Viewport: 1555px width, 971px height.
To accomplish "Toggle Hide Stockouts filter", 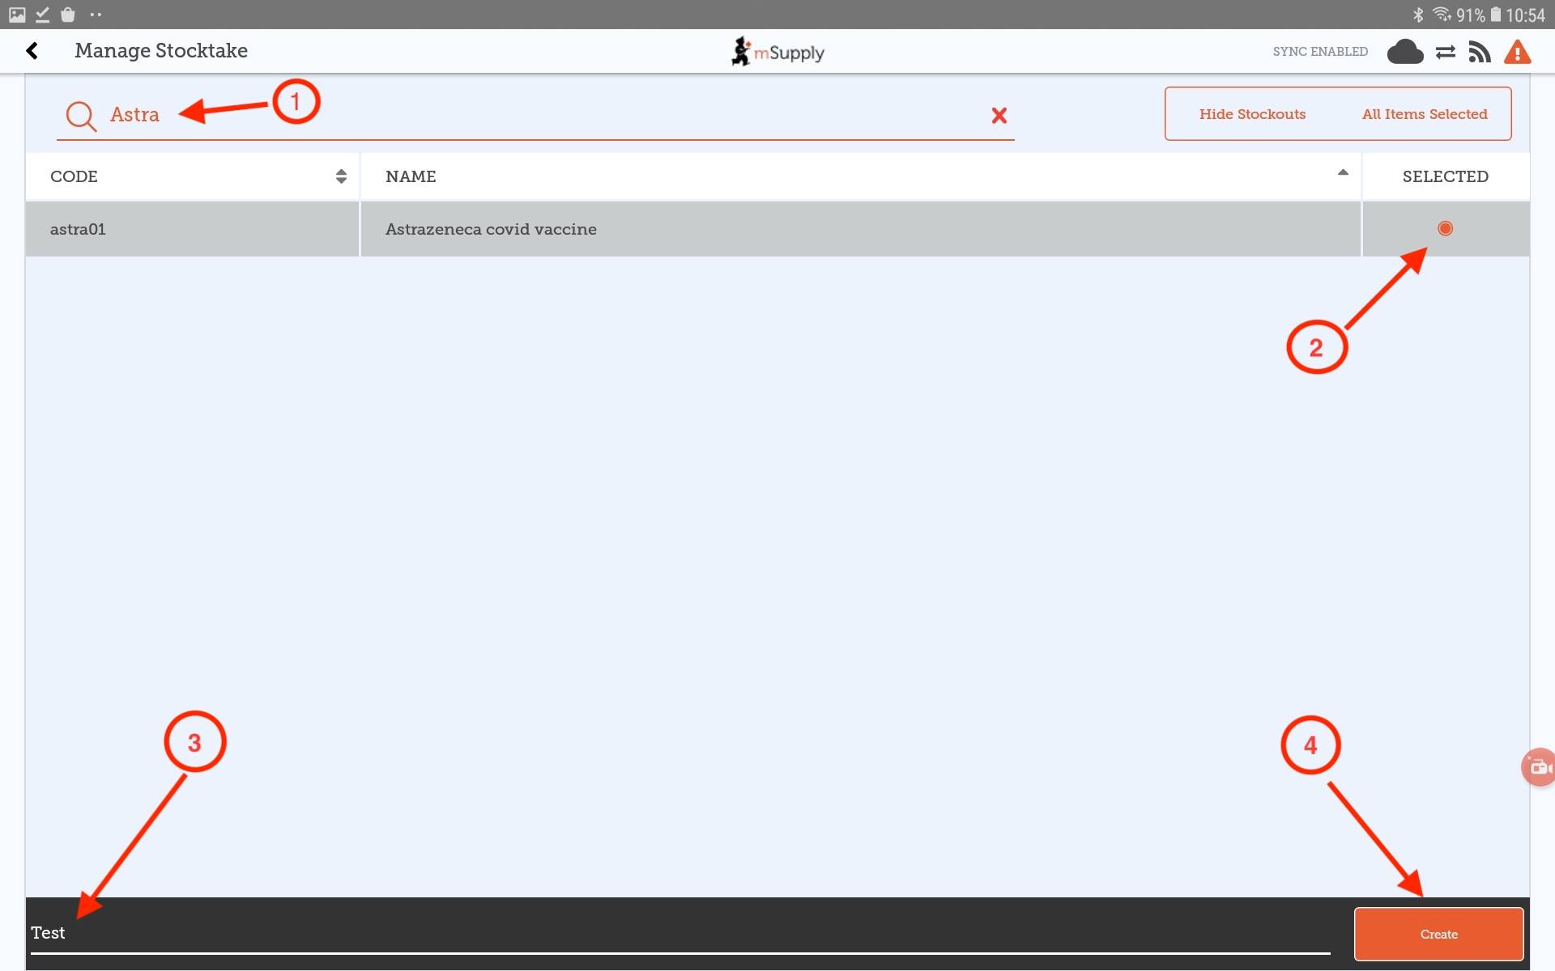I will 1252,114.
